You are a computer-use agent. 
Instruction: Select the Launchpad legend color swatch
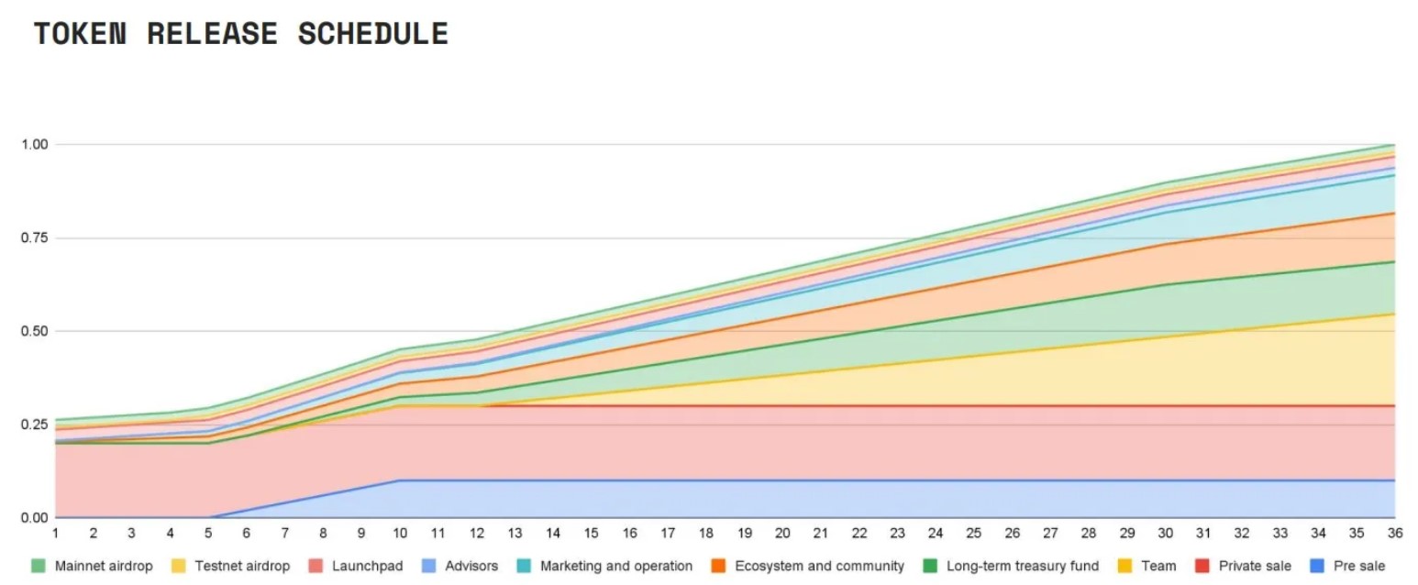tap(315, 566)
